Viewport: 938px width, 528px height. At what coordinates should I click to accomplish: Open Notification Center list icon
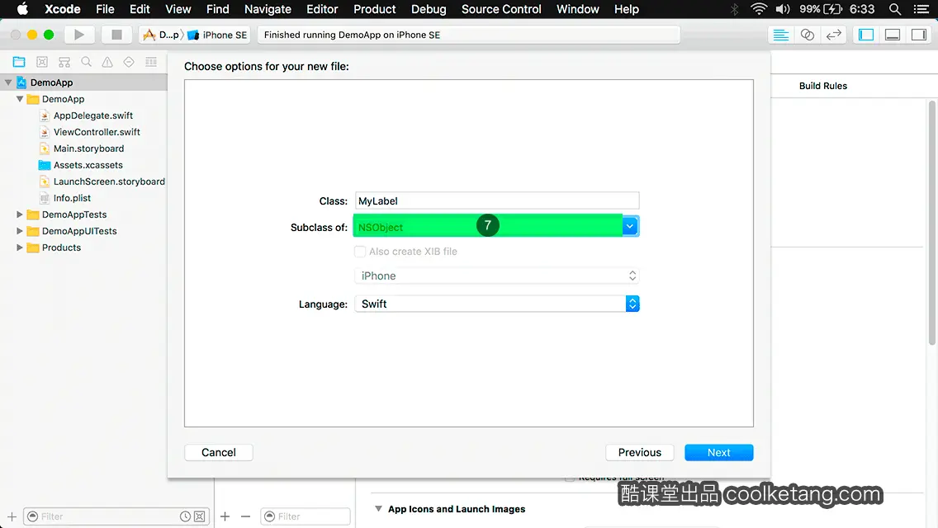point(921,9)
